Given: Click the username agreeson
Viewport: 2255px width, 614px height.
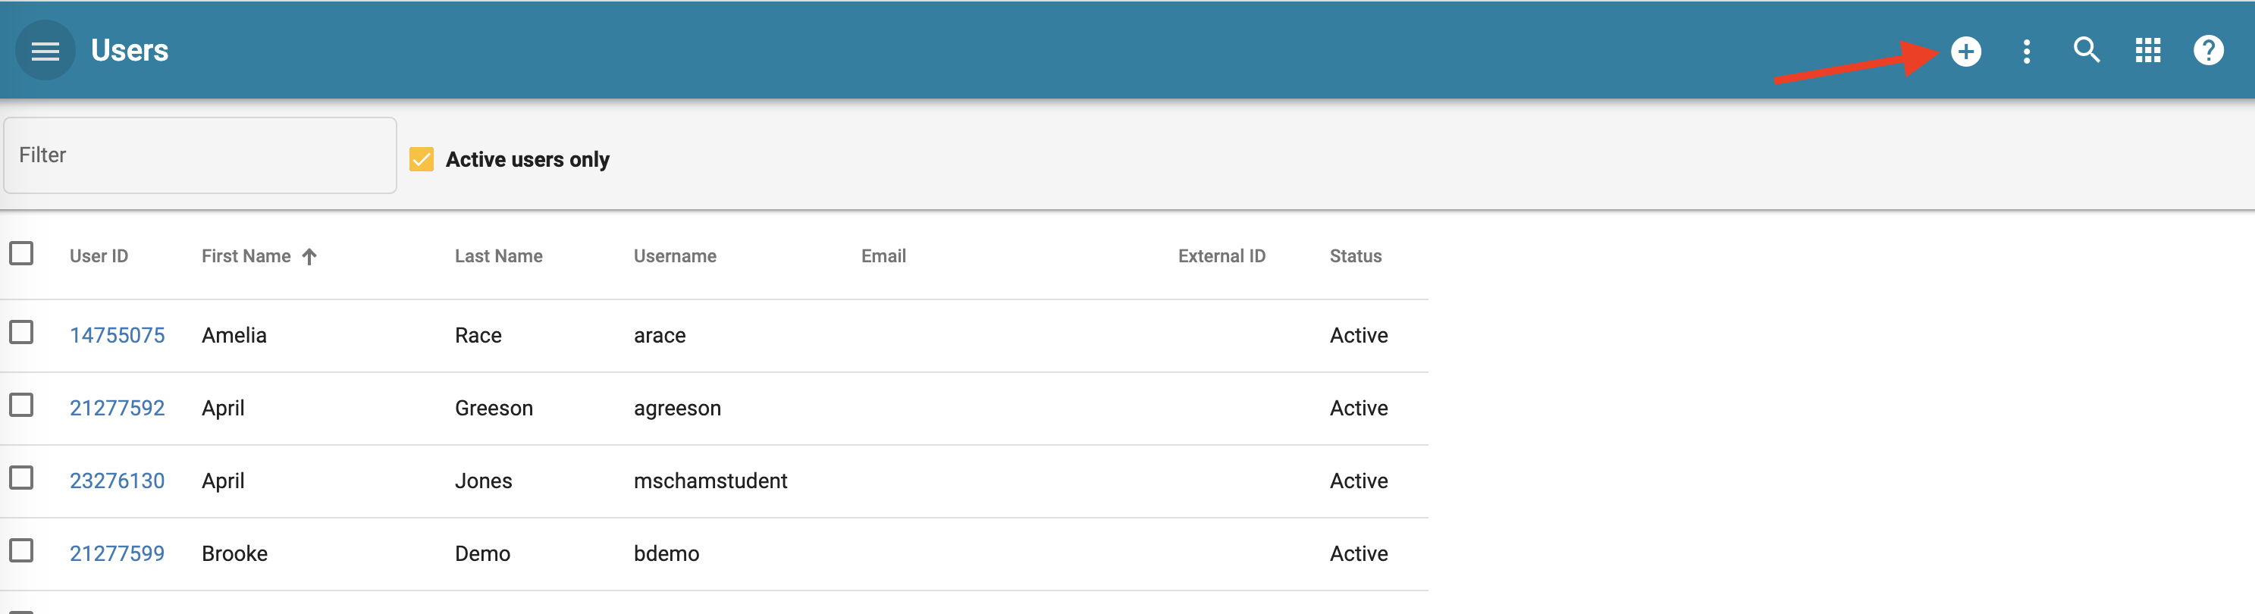Looking at the screenshot, I should [x=676, y=409].
